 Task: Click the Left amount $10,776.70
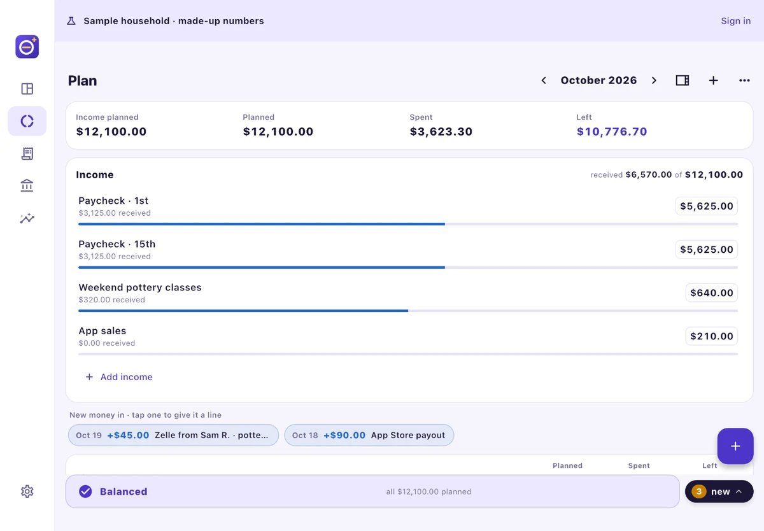click(612, 132)
